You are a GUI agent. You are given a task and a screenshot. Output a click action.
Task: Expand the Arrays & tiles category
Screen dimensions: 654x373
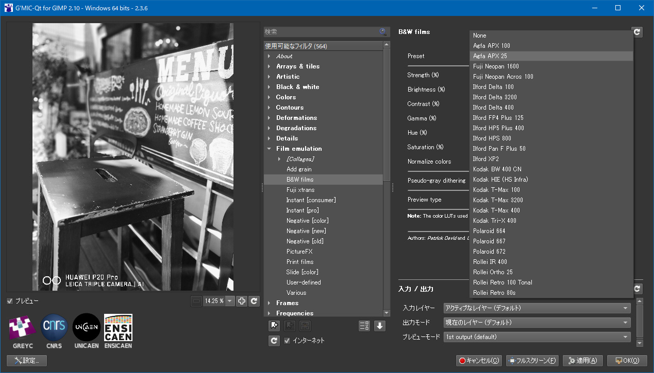[269, 66]
